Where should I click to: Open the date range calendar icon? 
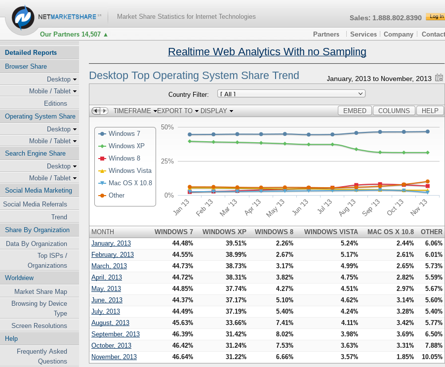[x=439, y=78]
